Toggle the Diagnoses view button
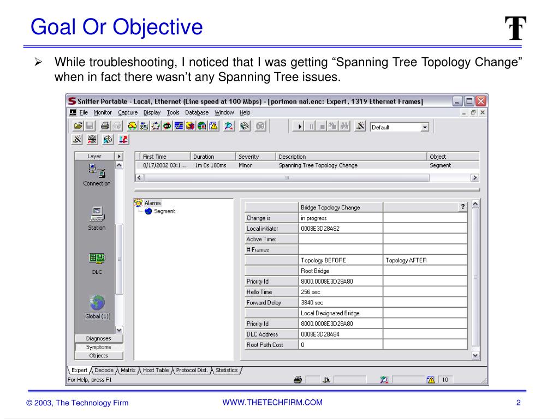 [x=98, y=338]
